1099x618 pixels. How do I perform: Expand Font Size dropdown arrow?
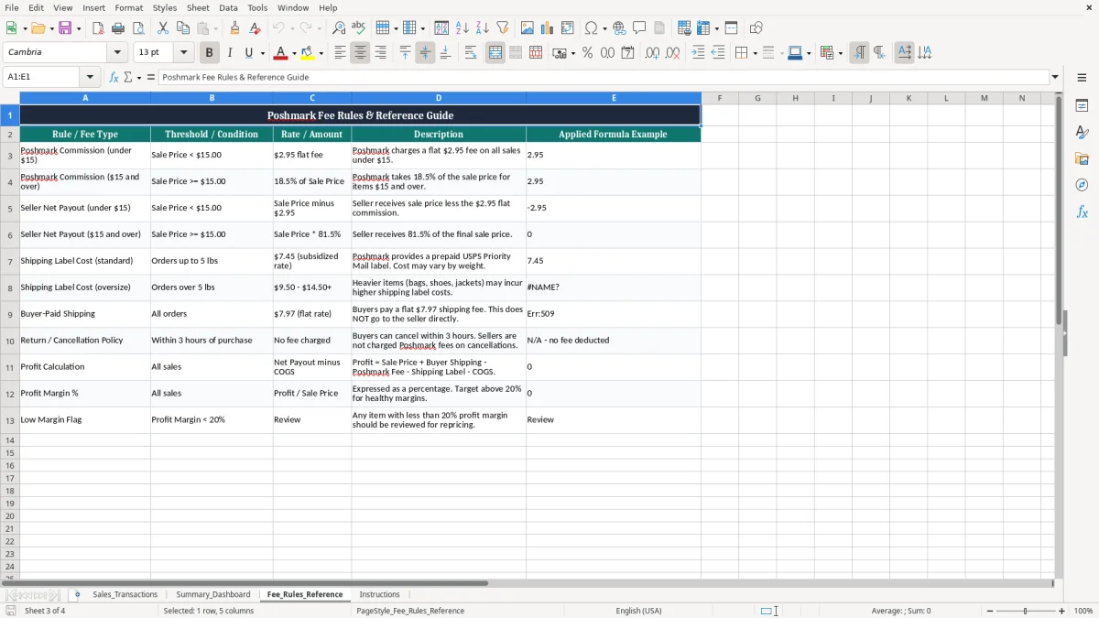(183, 53)
